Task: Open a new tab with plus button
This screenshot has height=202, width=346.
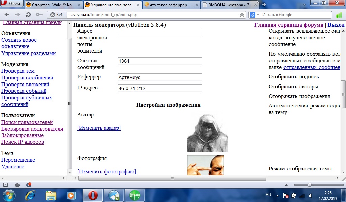Action: pyautogui.click(x=264, y=5)
